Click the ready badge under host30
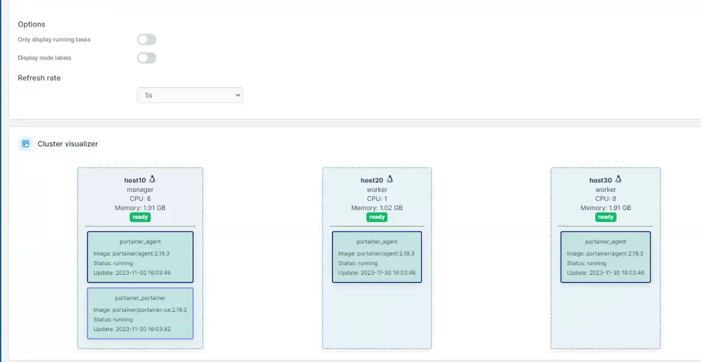The image size is (701, 362). tap(606, 217)
